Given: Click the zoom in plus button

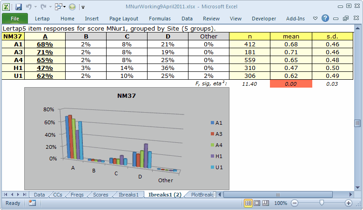Looking at the screenshot, I should (x=348, y=203).
